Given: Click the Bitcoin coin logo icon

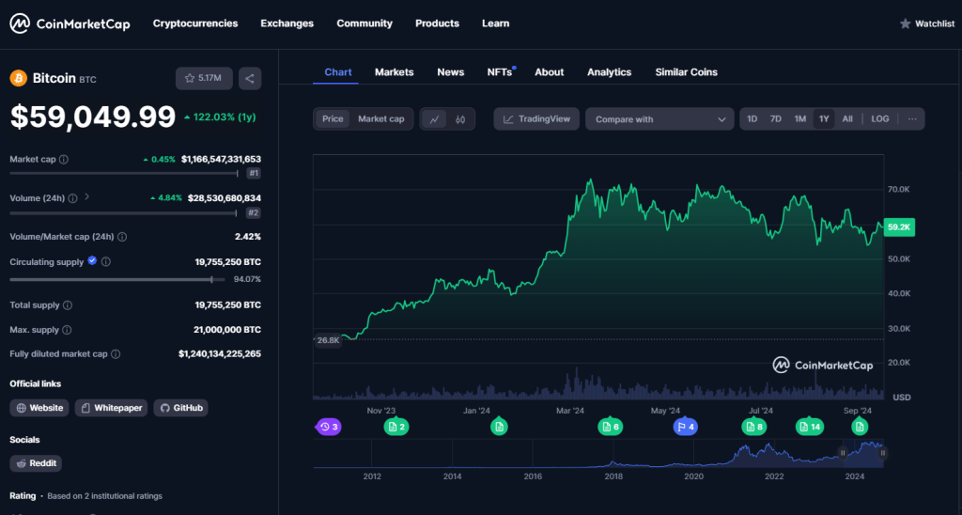Looking at the screenshot, I should 19,78.
